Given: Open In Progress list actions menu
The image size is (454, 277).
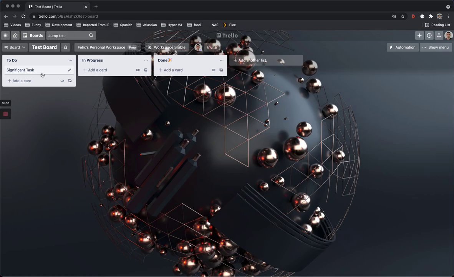Looking at the screenshot, I should (146, 60).
